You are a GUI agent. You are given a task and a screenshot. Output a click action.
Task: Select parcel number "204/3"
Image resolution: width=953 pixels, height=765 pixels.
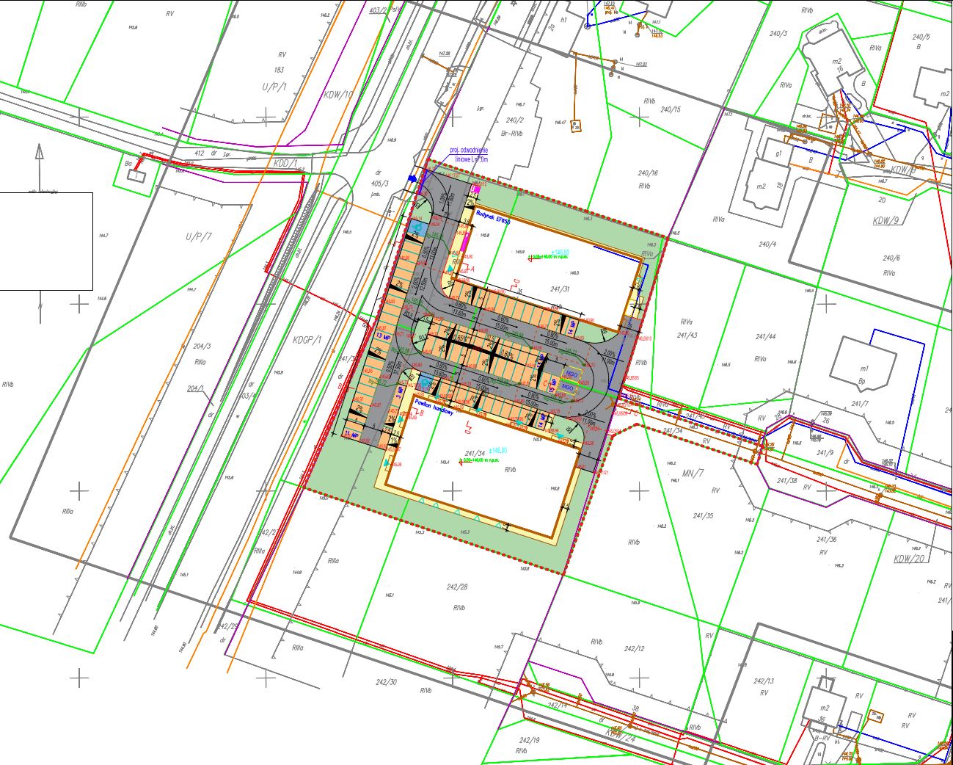coord(201,347)
